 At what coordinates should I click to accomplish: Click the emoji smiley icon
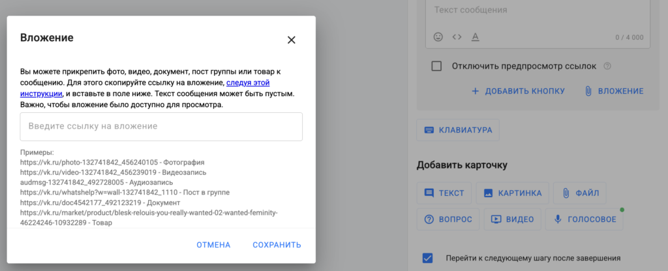click(x=438, y=37)
